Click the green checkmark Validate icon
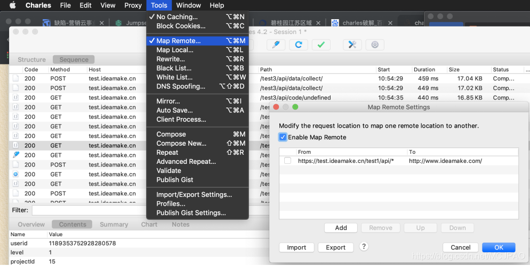Viewport: 530px width, 266px height. click(321, 45)
